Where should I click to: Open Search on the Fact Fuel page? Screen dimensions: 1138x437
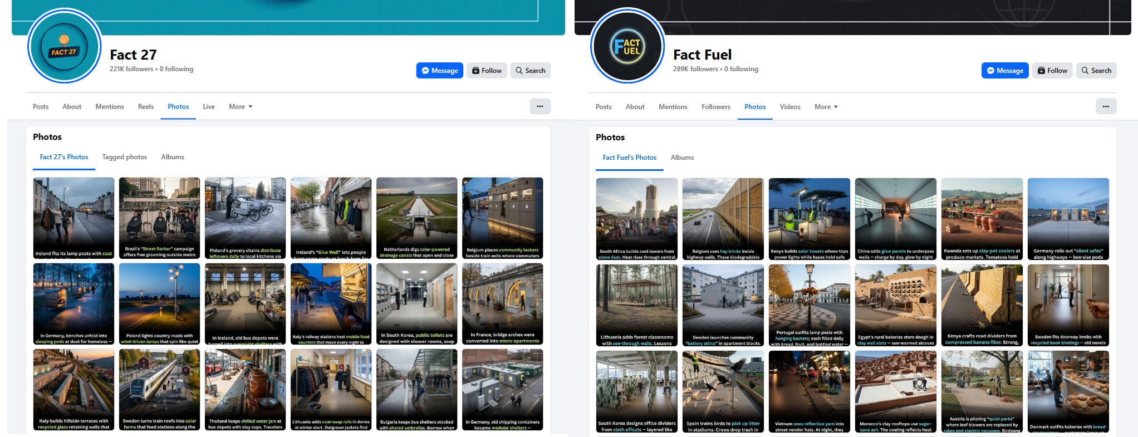(1096, 71)
